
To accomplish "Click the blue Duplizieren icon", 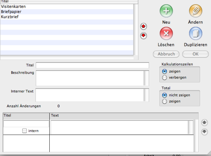I will (x=195, y=33).
